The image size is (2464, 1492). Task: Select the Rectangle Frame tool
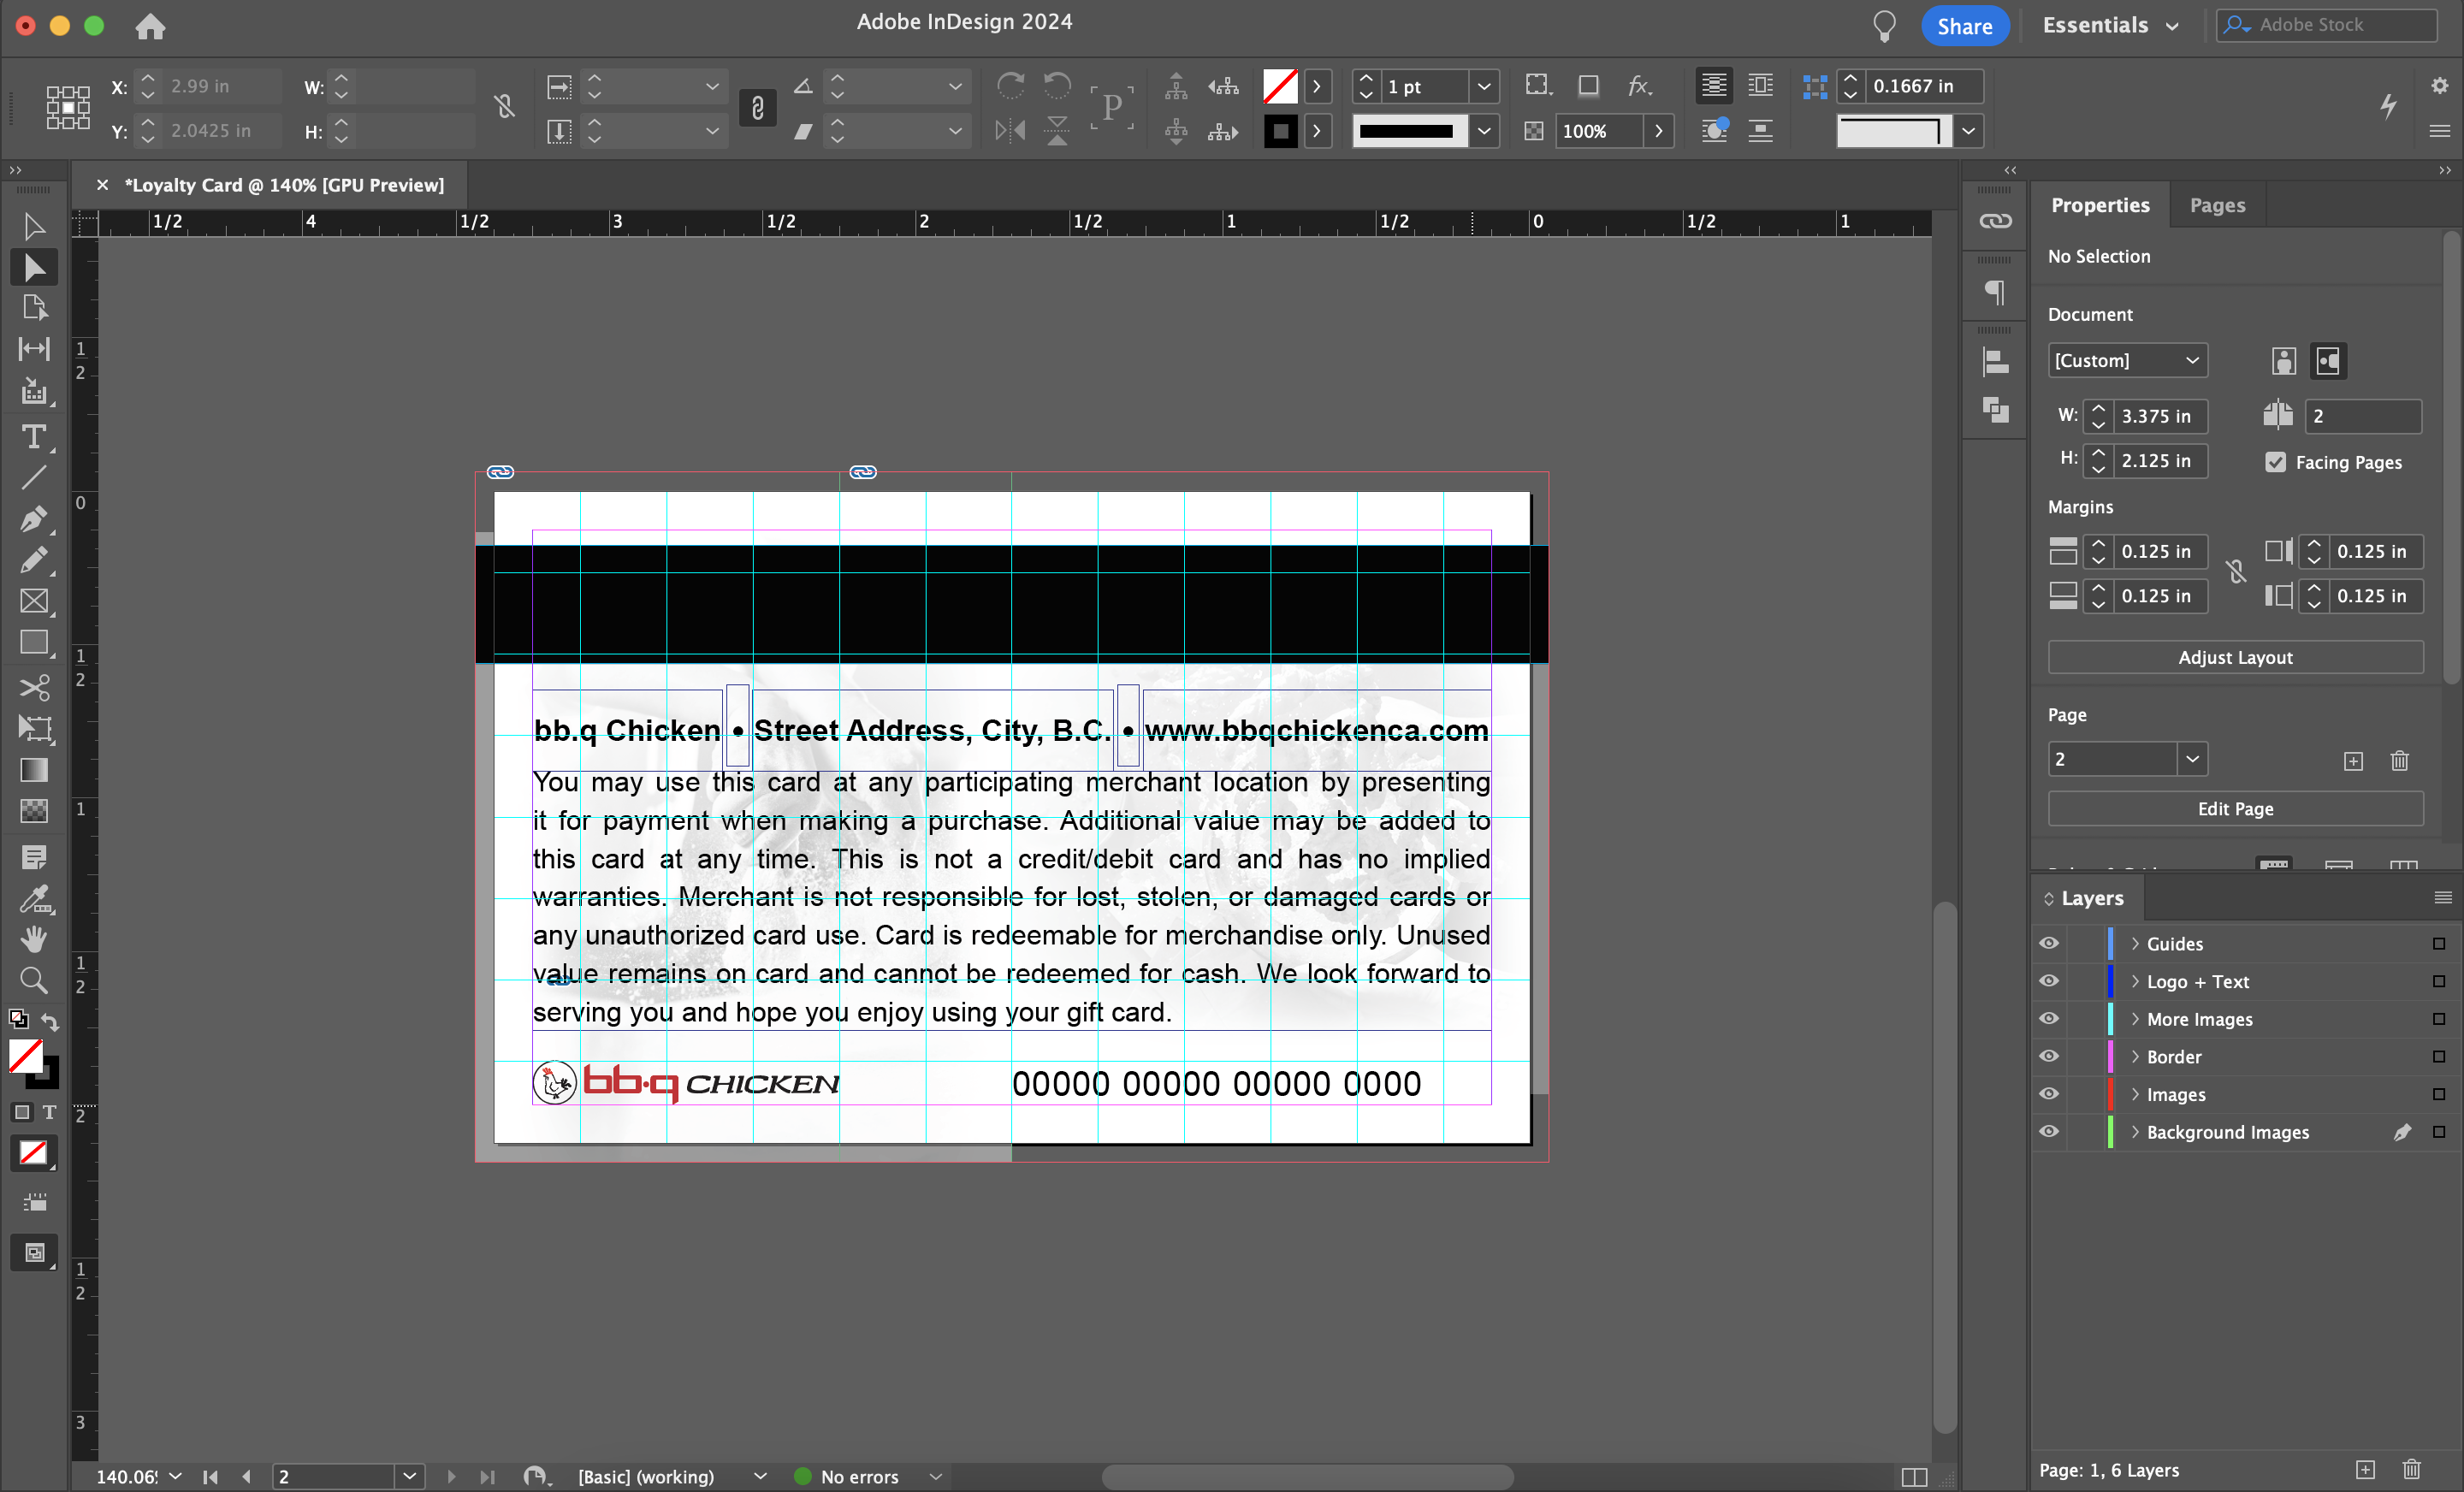click(x=33, y=601)
